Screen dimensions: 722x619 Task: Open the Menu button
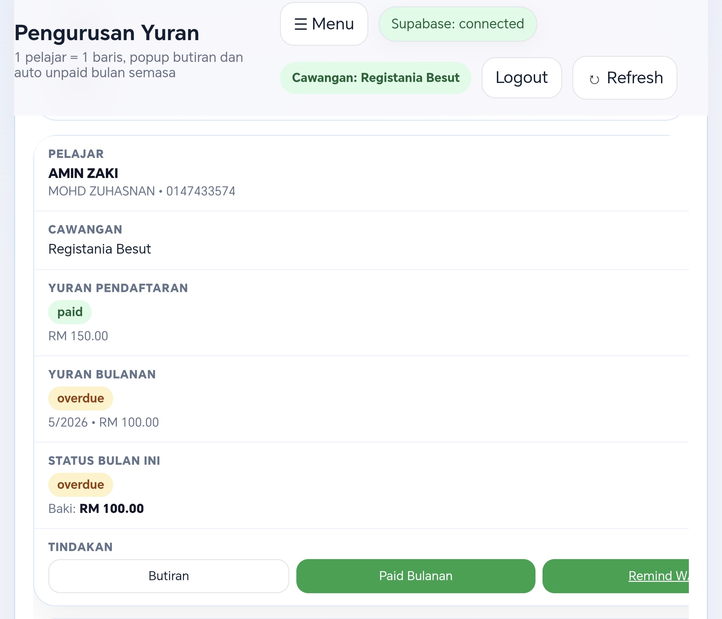click(324, 24)
